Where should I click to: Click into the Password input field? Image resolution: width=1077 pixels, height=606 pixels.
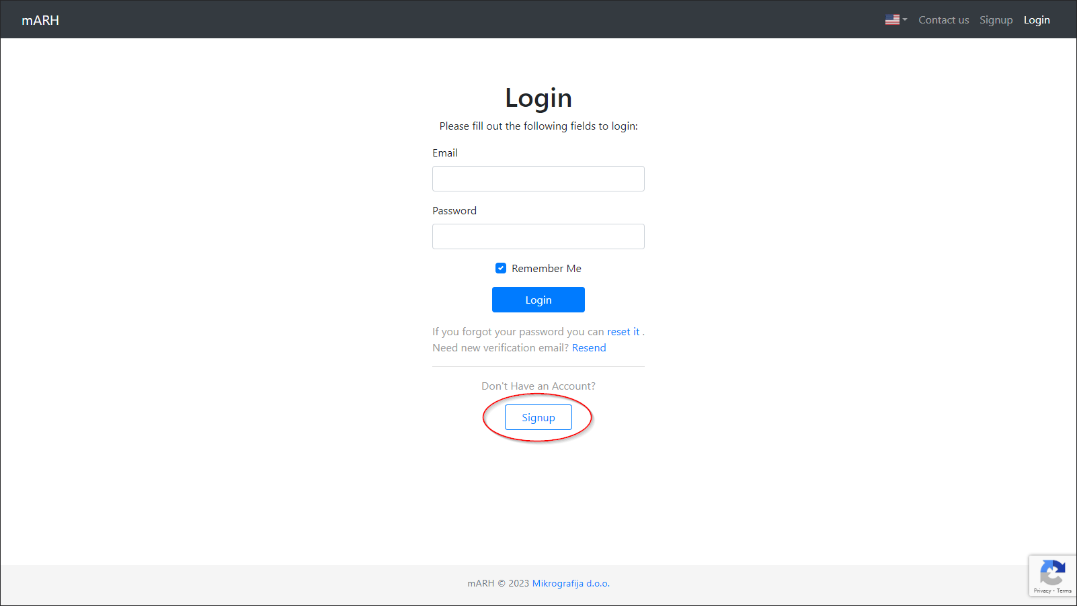(538, 236)
